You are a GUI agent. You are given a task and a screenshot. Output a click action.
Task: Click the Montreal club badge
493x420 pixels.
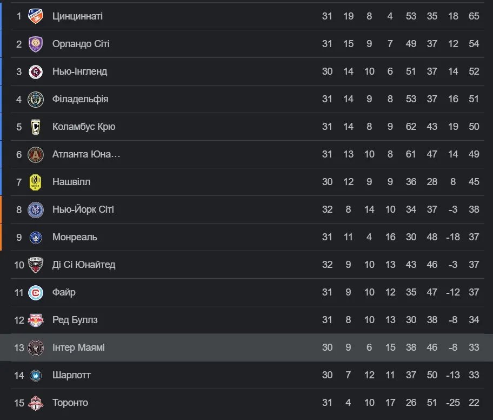pos(35,237)
